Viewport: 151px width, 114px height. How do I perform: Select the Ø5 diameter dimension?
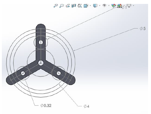point(143,28)
